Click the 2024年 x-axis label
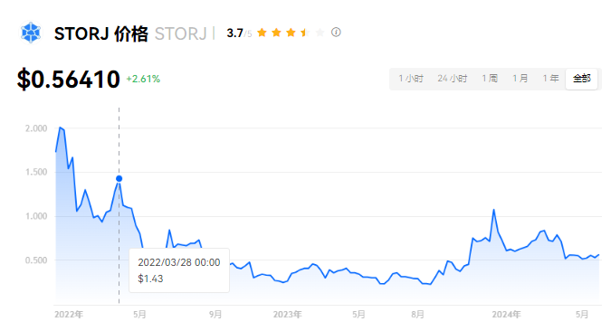Viewport: 611px width, 331px height. pos(506,314)
